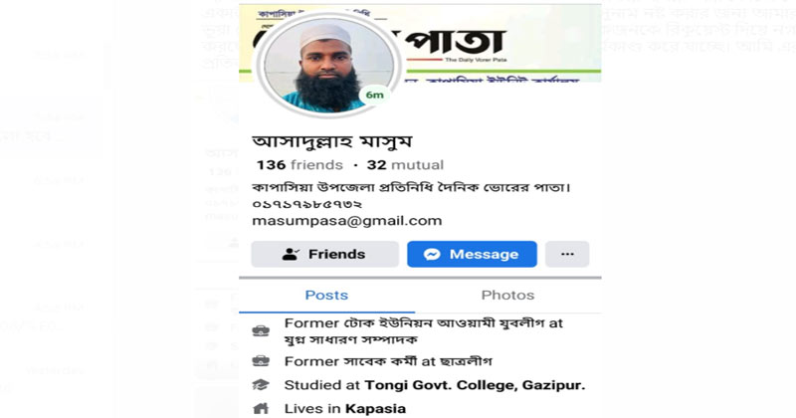Click the graduation cap education icon
The height and width of the screenshot is (418, 796).
point(261,385)
